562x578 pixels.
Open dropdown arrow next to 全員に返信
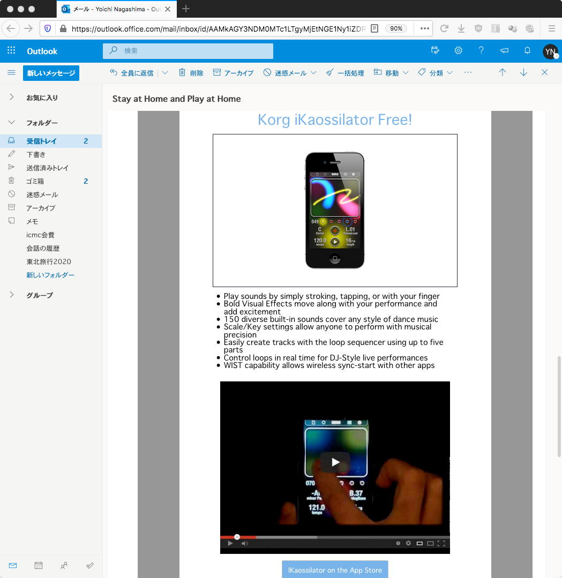(165, 73)
